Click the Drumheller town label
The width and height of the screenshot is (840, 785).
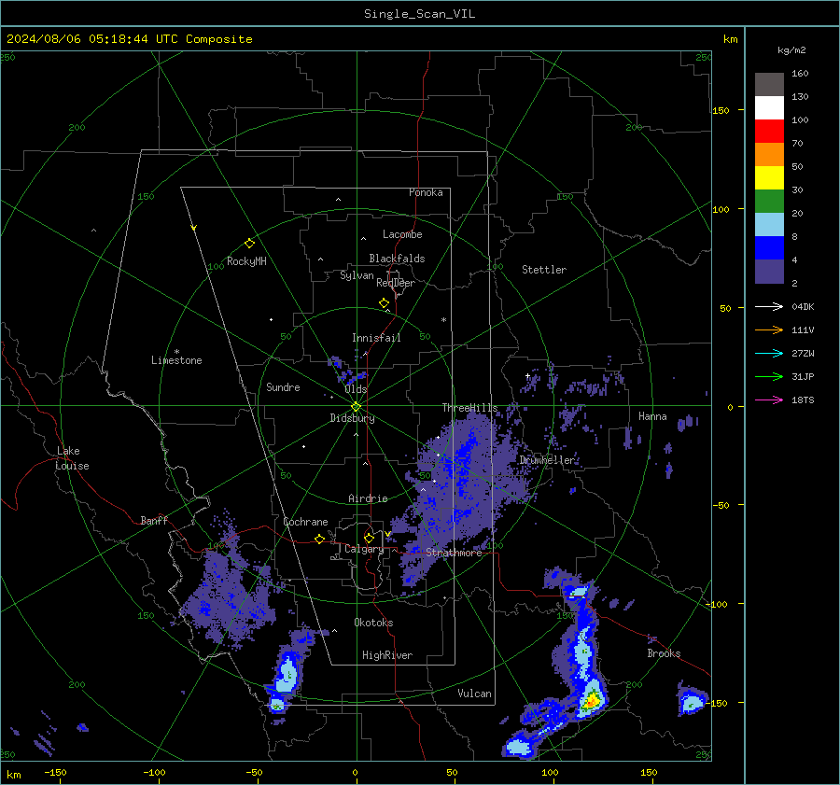[x=547, y=460]
